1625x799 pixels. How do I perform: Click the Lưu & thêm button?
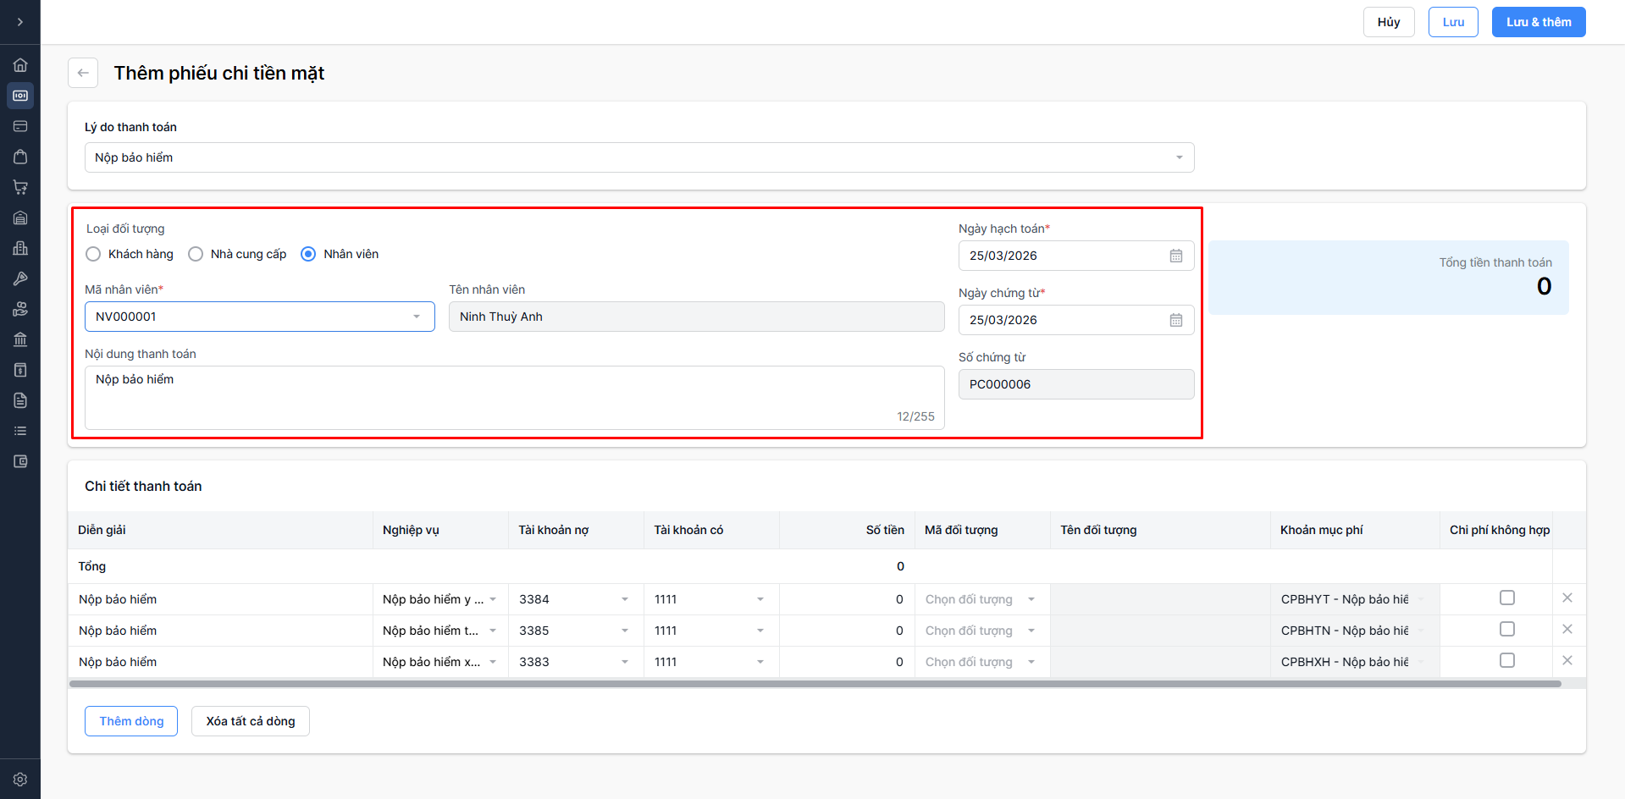click(1538, 22)
